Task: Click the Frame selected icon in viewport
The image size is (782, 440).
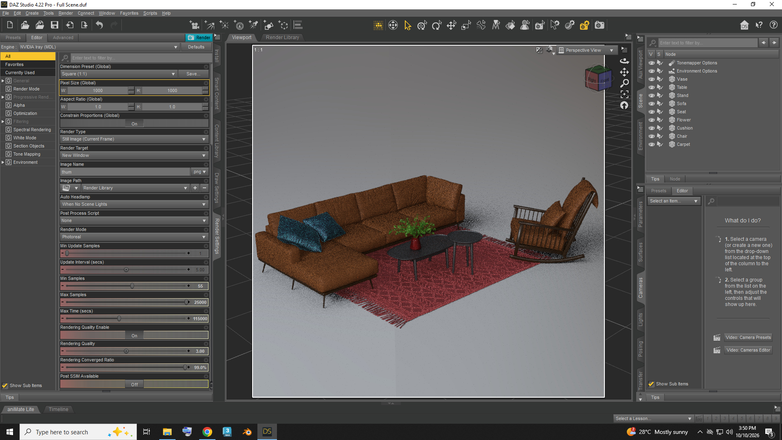Action: [x=624, y=95]
